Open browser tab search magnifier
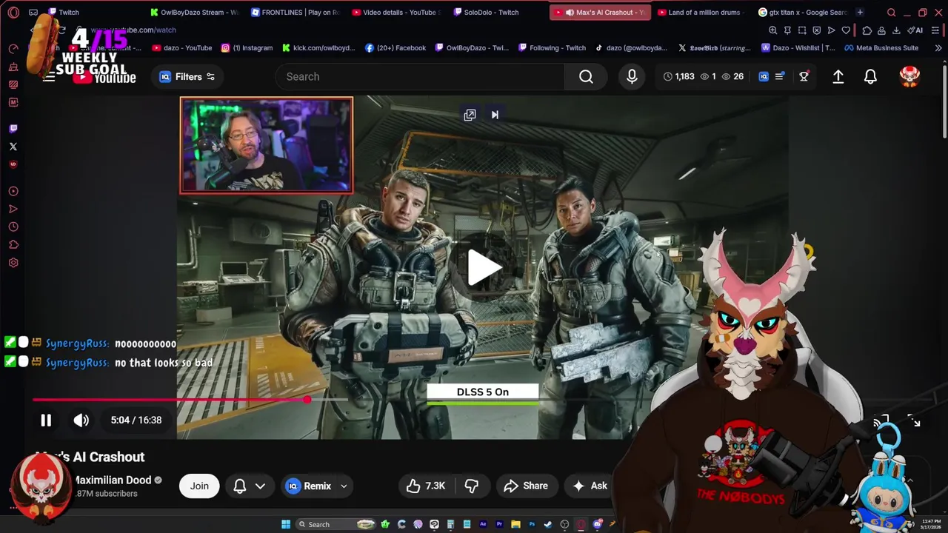This screenshot has width=948, height=533. click(892, 13)
